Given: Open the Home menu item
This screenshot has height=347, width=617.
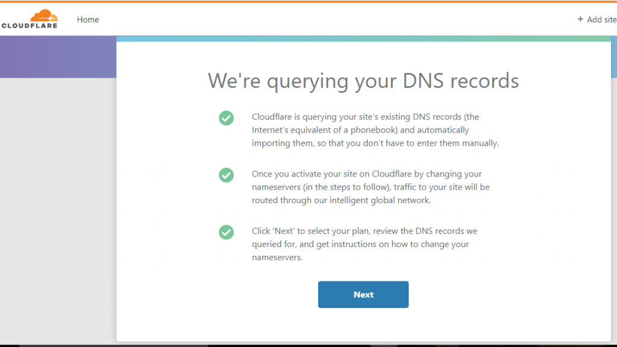Looking at the screenshot, I should pyautogui.click(x=88, y=20).
